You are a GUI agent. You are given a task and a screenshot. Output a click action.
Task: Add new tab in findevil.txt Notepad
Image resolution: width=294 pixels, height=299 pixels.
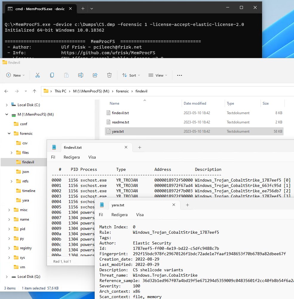click(140, 147)
